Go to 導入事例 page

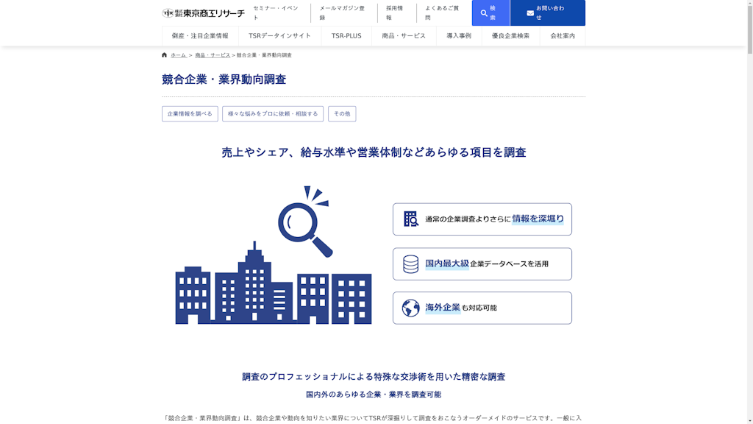tap(459, 36)
